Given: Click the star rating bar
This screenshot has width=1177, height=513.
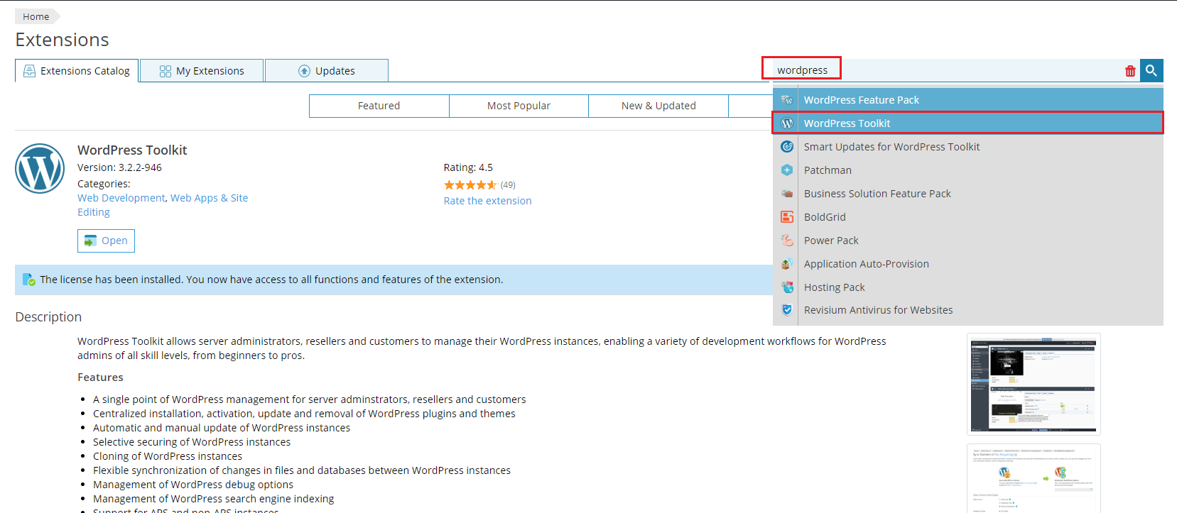Looking at the screenshot, I should 470,185.
